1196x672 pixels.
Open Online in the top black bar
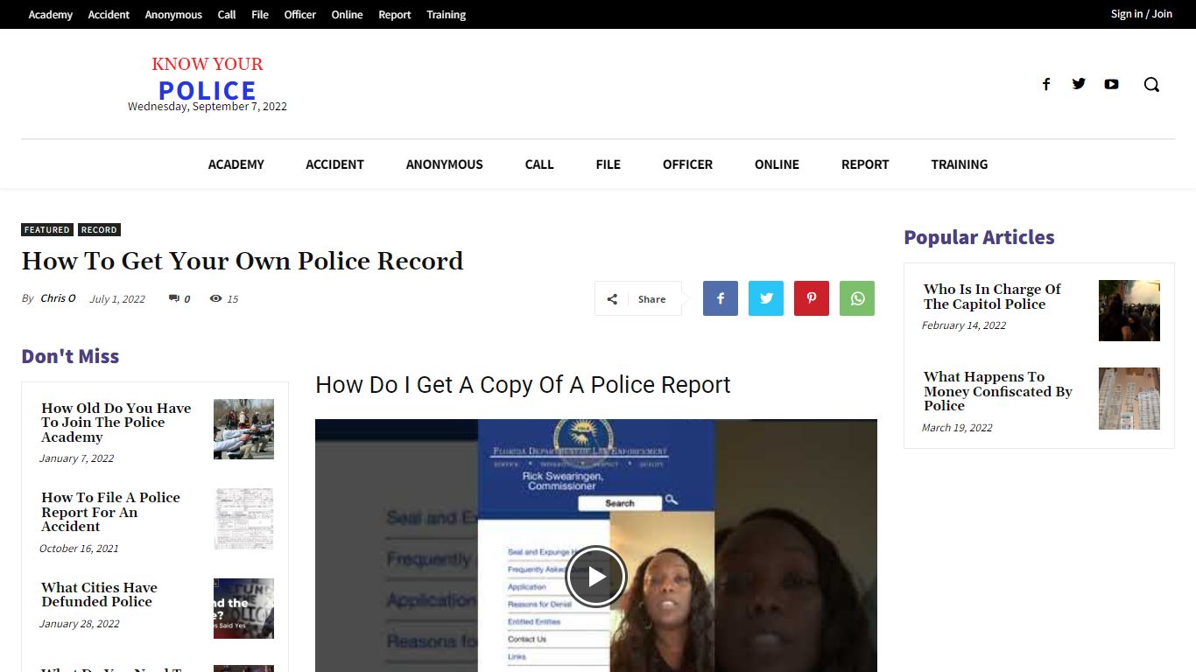(x=347, y=14)
